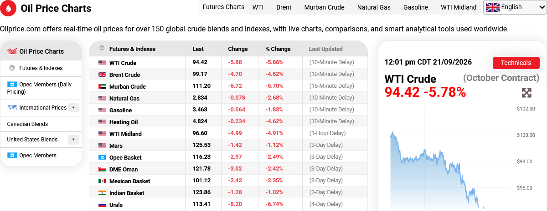Switch to the Murban Crude tab

[x=325, y=7]
